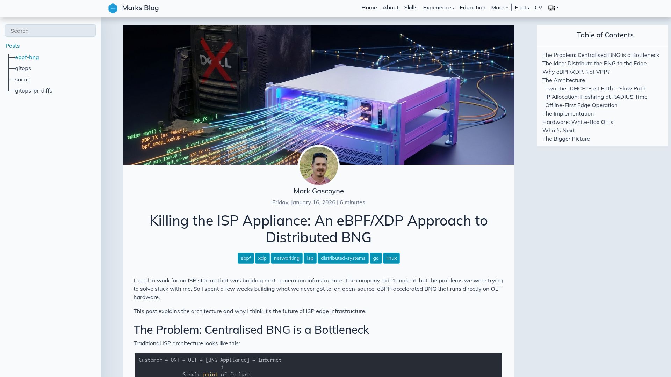
Task: Filter by the networking tag
Action: point(287,258)
